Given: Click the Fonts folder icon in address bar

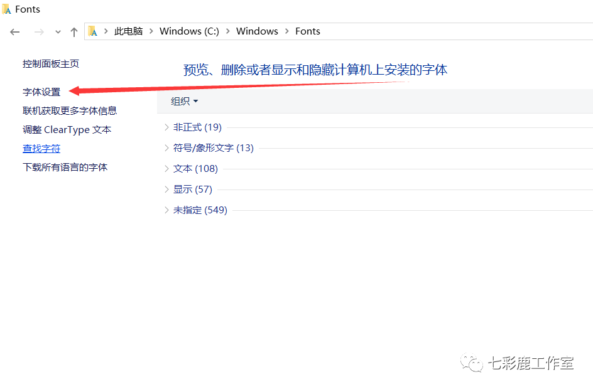Looking at the screenshot, I should tap(93, 31).
